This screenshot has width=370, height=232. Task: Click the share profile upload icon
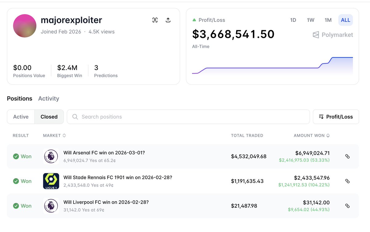pyautogui.click(x=168, y=20)
